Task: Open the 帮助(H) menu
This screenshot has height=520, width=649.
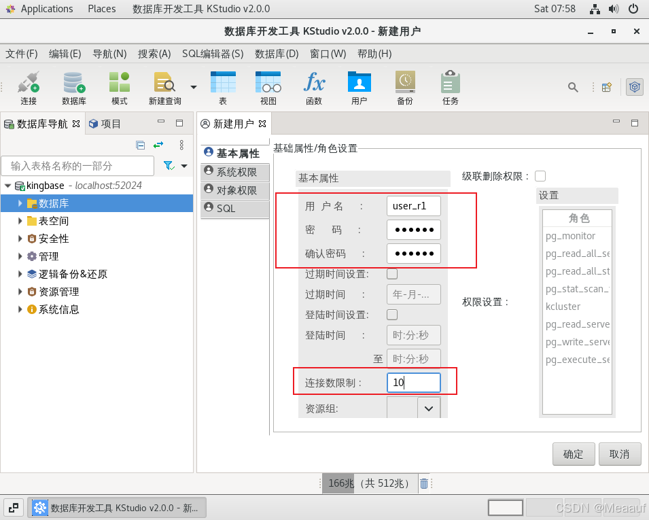Action: [374, 54]
